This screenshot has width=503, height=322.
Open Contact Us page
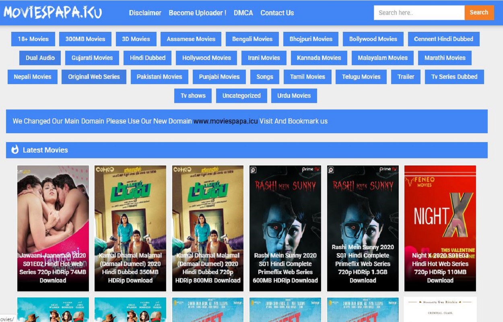pos(277,13)
